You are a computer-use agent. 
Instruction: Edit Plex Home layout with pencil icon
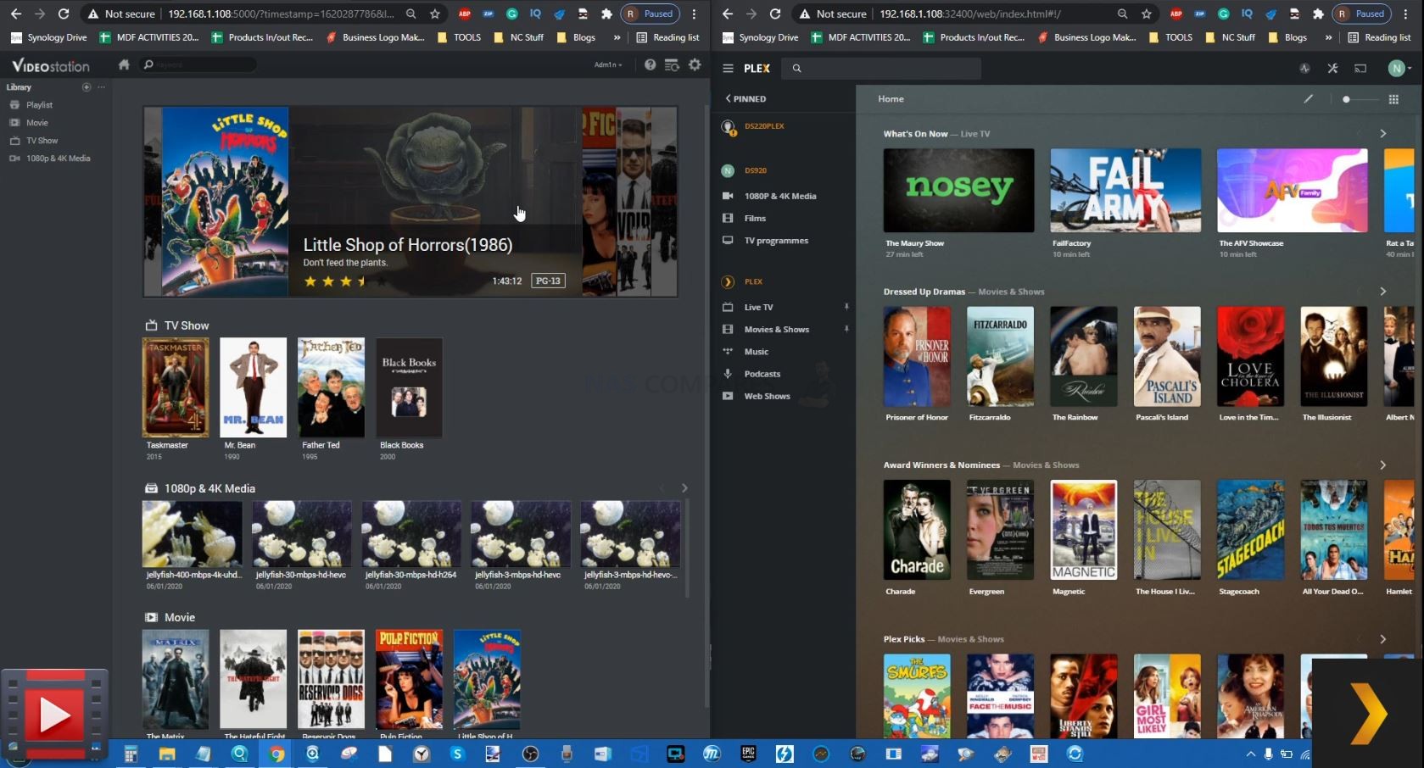tap(1309, 99)
